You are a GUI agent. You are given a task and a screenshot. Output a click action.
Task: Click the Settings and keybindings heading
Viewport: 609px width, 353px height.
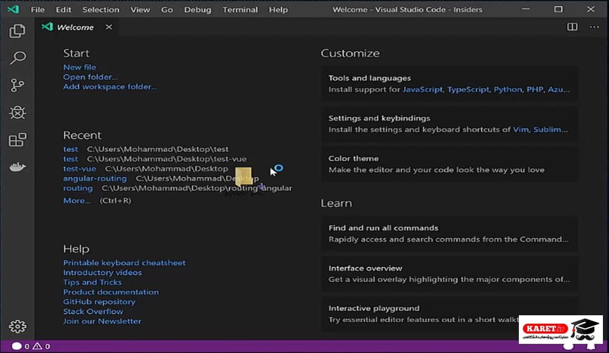tap(379, 118)
